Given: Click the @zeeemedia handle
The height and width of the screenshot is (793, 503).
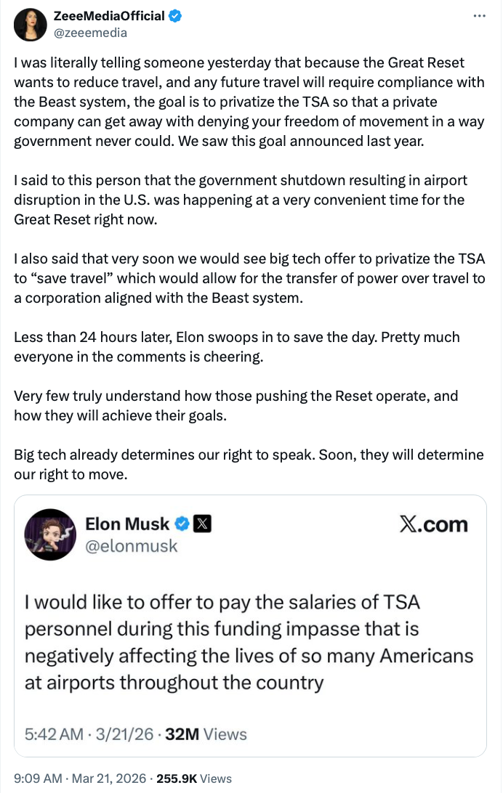Looking at the screenshot, I should click(x=91, y=33).
